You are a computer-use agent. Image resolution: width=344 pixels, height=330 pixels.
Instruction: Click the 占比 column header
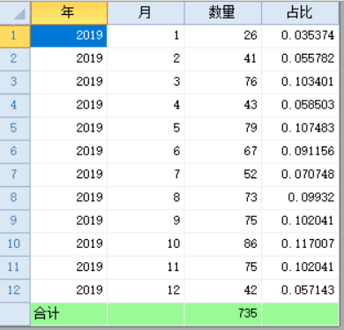300,12
